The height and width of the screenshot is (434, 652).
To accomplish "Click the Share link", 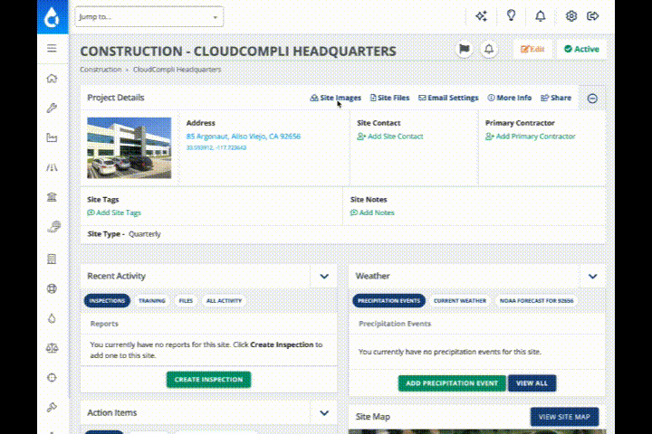I will [x=556, y=98].
